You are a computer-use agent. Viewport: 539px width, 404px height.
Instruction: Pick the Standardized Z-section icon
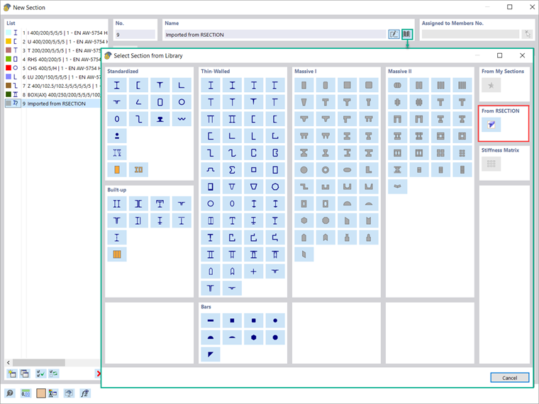[138, 119]
